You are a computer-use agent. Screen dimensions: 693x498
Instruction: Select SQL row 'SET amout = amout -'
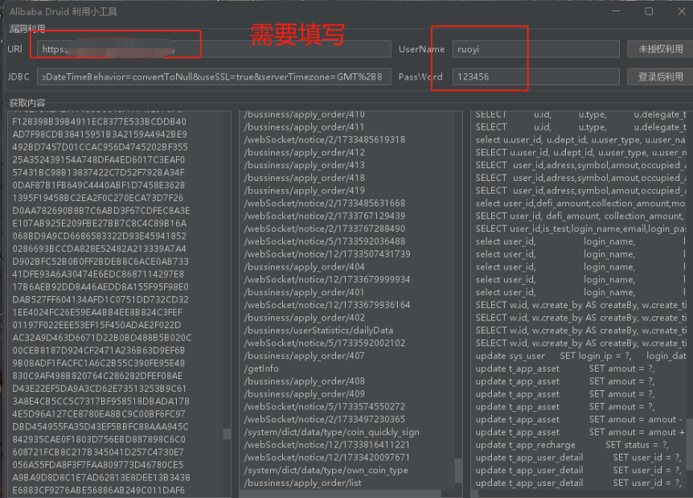point(580,419)
